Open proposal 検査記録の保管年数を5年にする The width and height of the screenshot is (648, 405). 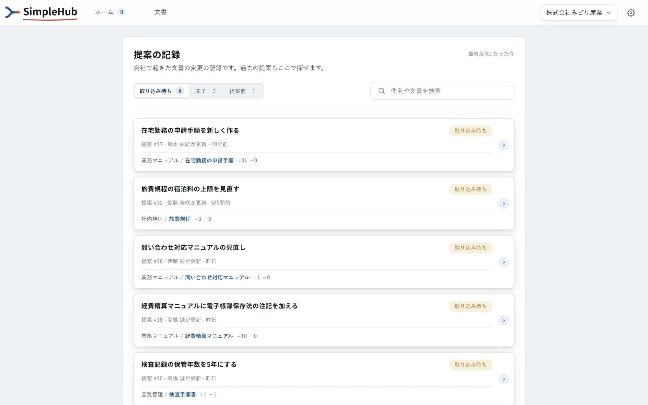(189, 364)
